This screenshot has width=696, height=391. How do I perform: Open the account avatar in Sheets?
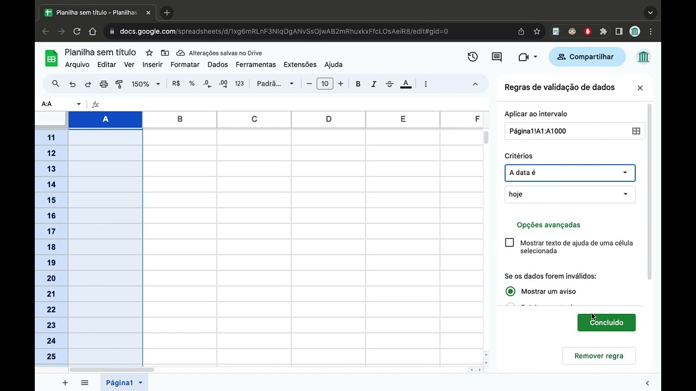(643, 57)
